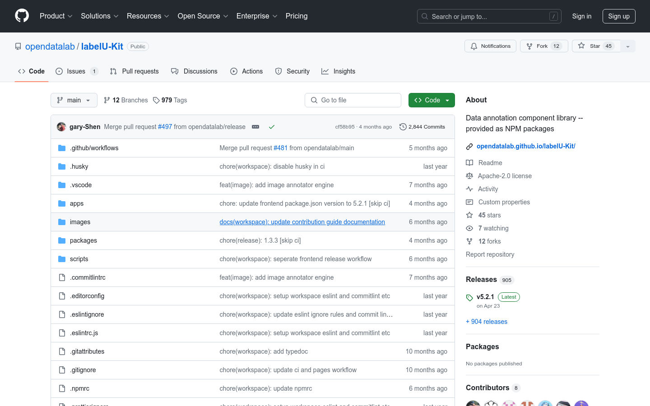
Task: Open docs(workspace) contribution guide commit link
Action: pos(302,222)
